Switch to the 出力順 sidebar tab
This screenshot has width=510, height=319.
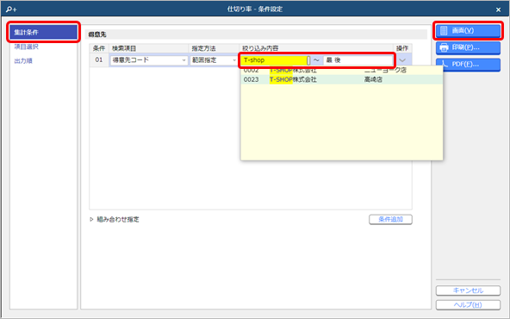tap(23, 61)
